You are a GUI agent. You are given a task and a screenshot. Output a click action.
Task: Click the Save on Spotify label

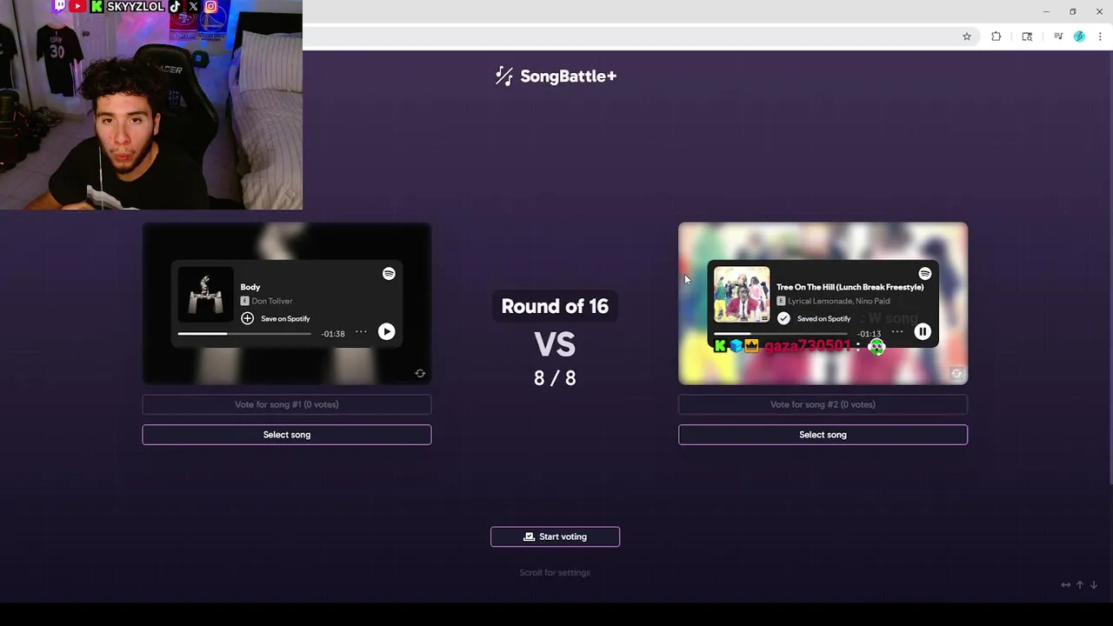[285, 318]
